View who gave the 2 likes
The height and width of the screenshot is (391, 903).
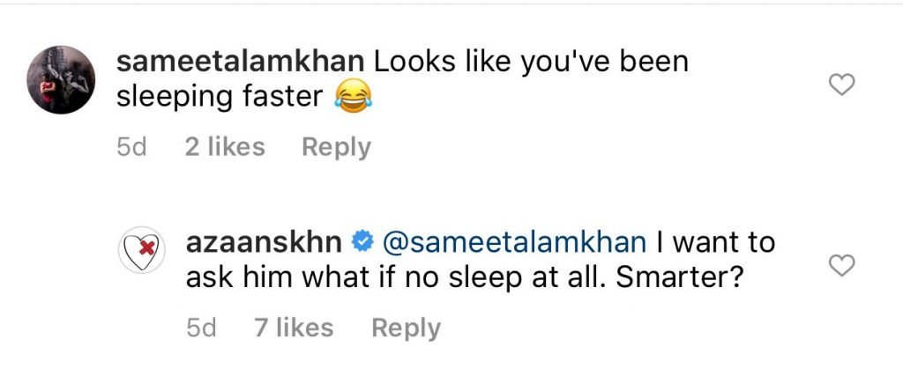(225, 147)
